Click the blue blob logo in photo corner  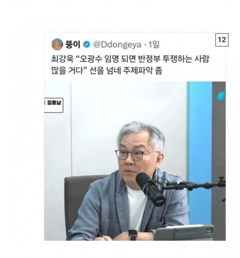221,96
